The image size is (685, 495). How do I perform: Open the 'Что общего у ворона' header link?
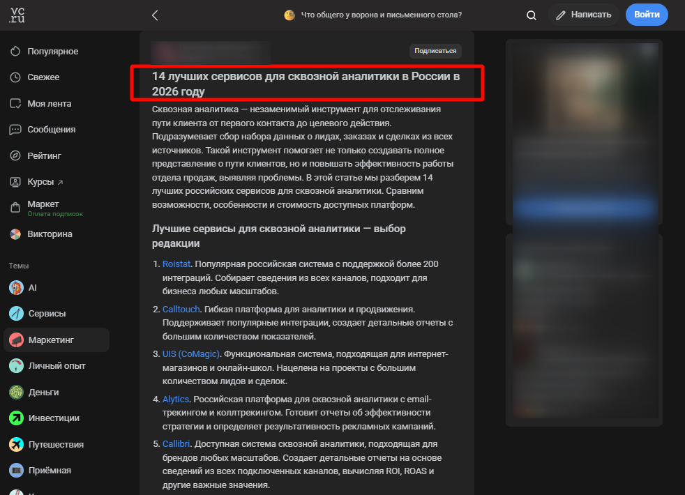pos(382,15)
